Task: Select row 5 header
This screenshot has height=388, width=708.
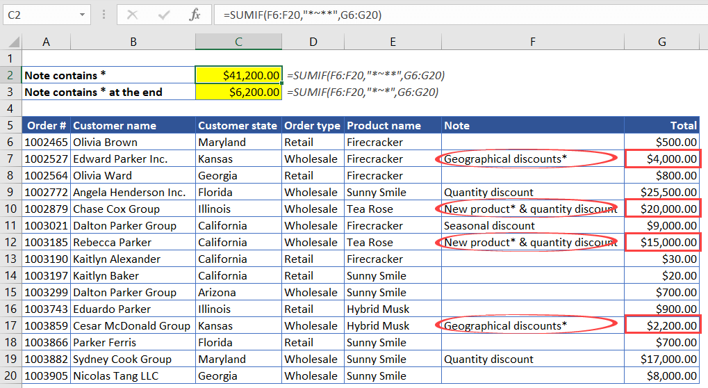Action: tap(10, 126)
